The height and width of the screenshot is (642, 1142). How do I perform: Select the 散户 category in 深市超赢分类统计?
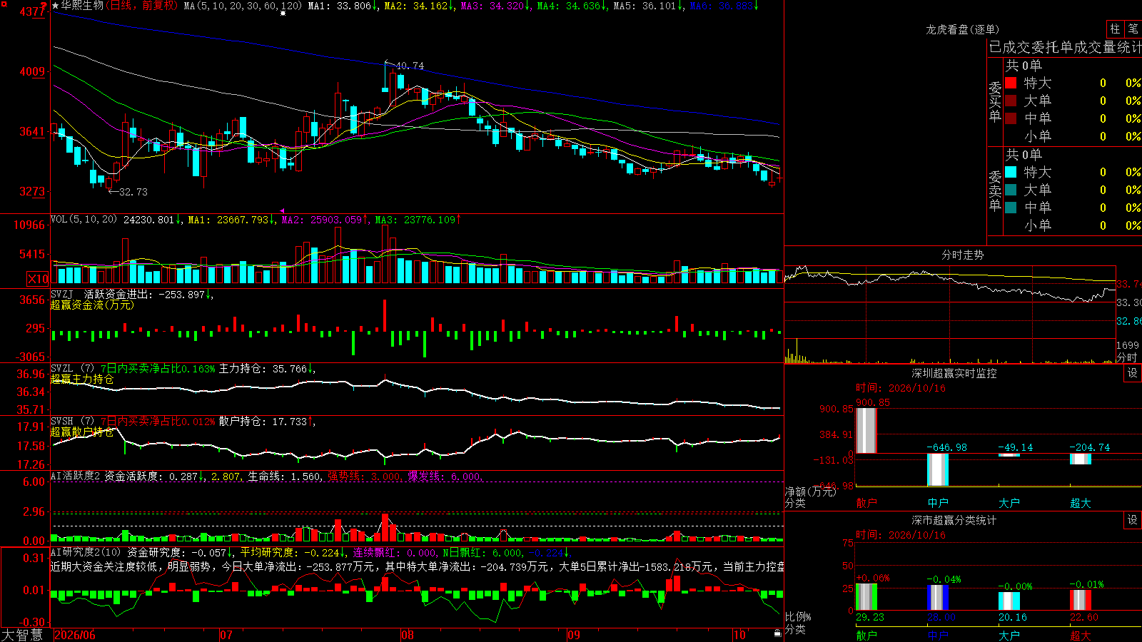coord(866,635)
